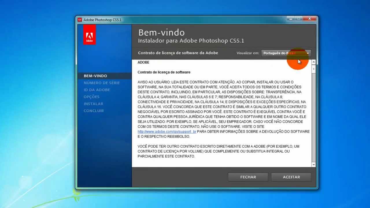Click 'Contrato de licença de software da Adobe' label
The image size is (370, 208).
coord(178,53)
